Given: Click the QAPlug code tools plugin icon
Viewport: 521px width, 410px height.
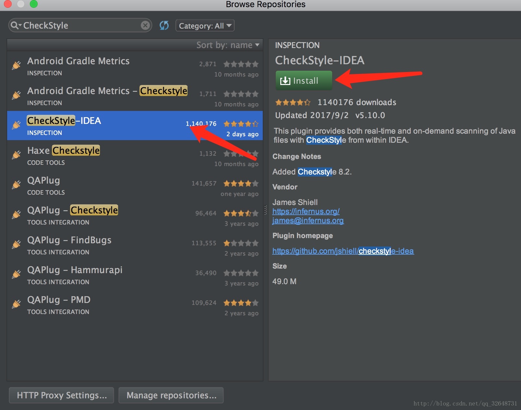Looking at the screenshot, I should [16, 185].
